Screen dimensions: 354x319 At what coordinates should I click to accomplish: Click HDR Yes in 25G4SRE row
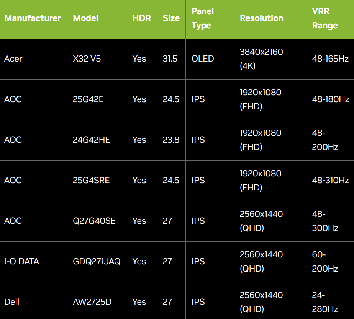pos(139,181)
